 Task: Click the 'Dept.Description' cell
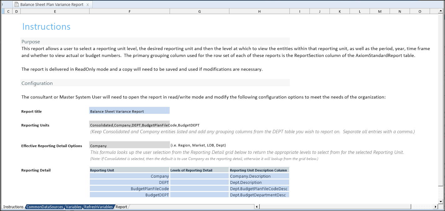[259, 183]
